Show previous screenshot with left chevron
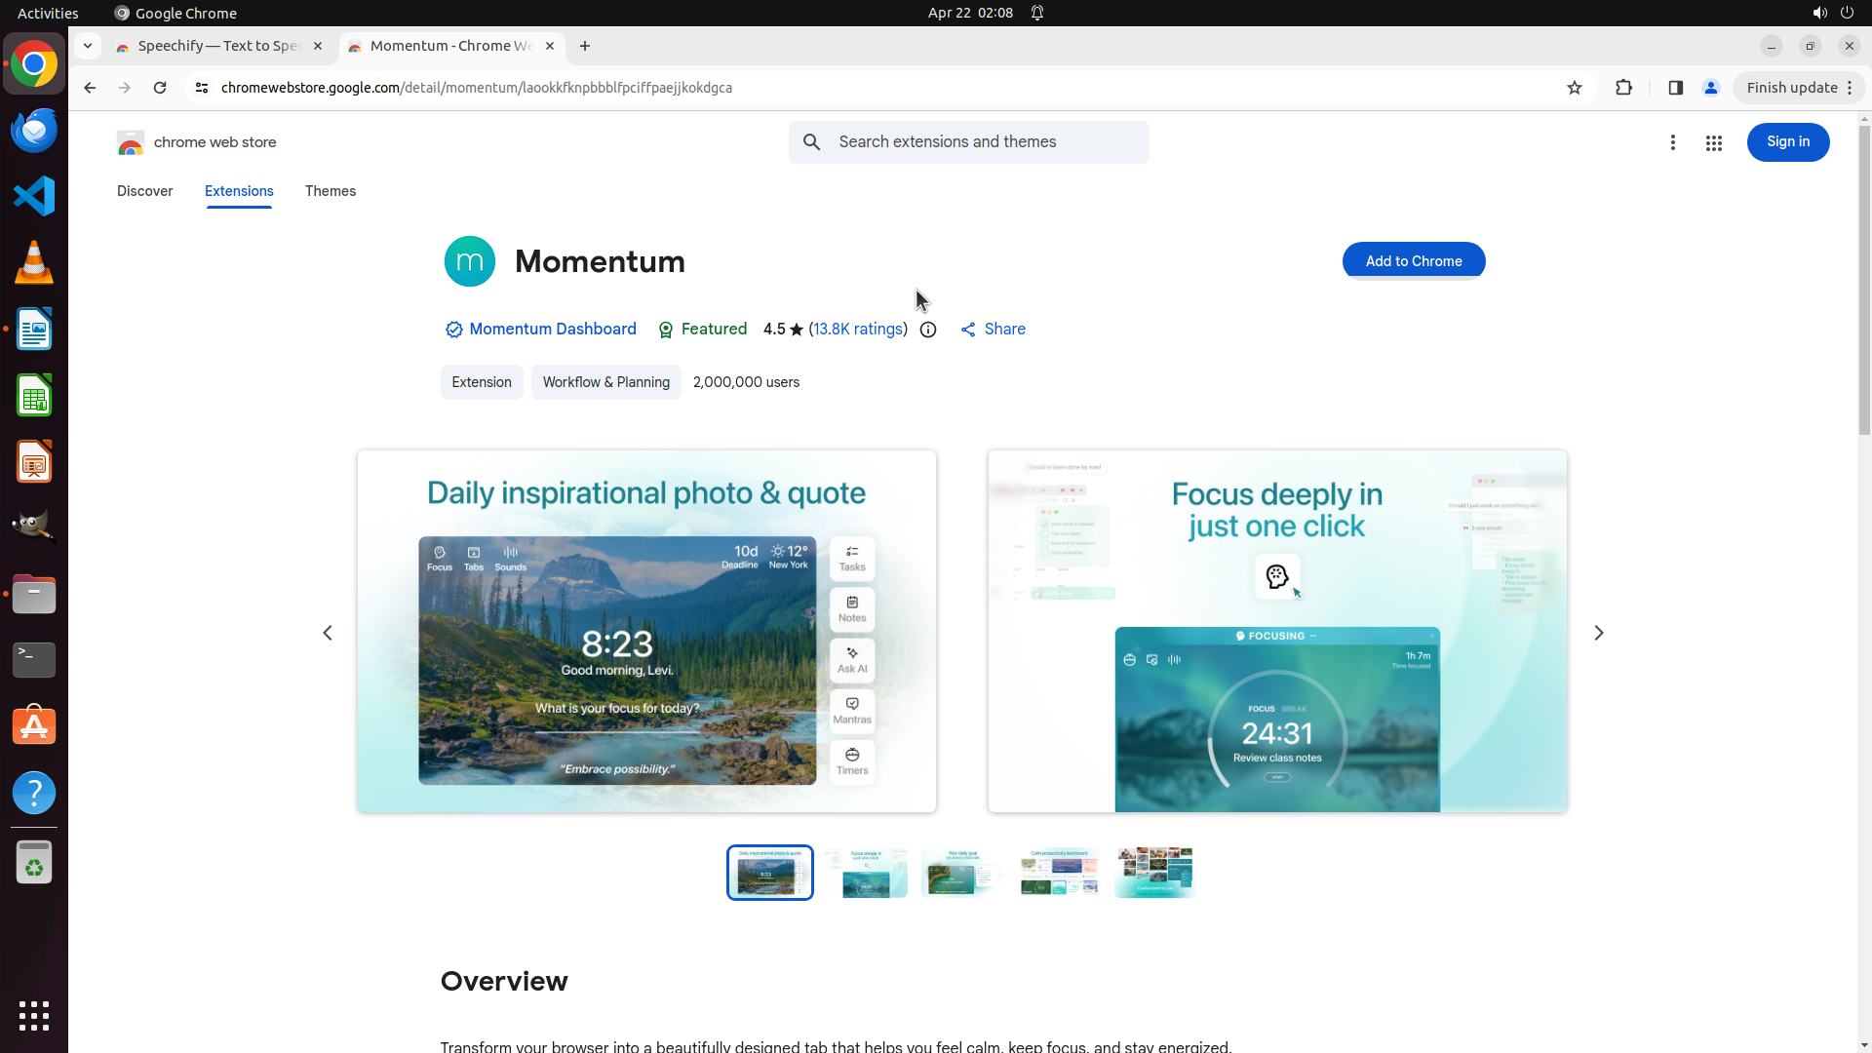1872x1053 pixels. (x=328, y=633)
